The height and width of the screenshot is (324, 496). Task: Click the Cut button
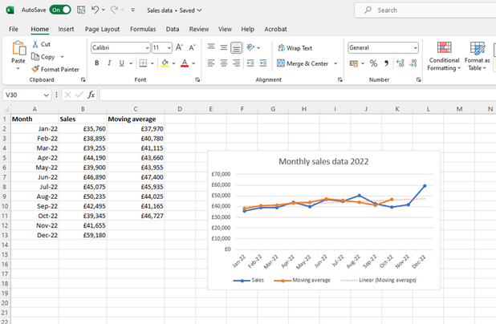pos(42,44)
